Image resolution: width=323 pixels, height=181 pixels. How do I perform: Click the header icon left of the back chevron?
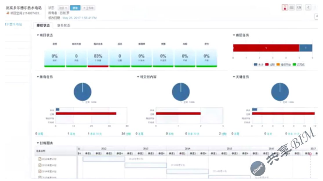[x=299, y=7]
